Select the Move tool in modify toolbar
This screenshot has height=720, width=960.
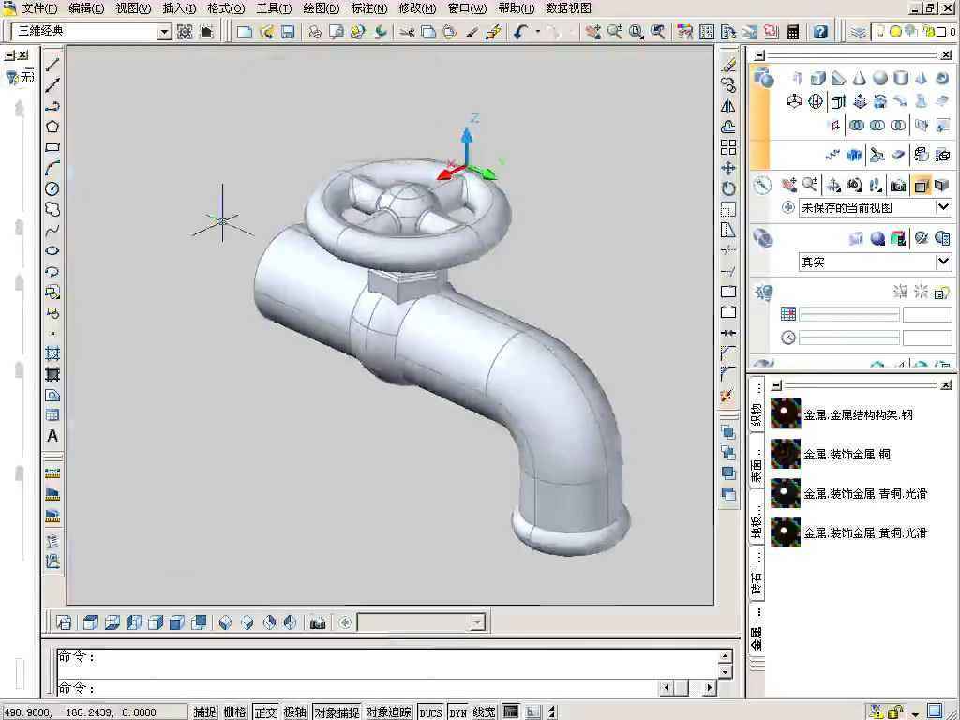[x=728, y=168]
